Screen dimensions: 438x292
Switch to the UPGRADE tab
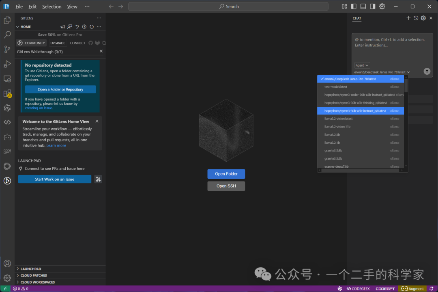58,43
